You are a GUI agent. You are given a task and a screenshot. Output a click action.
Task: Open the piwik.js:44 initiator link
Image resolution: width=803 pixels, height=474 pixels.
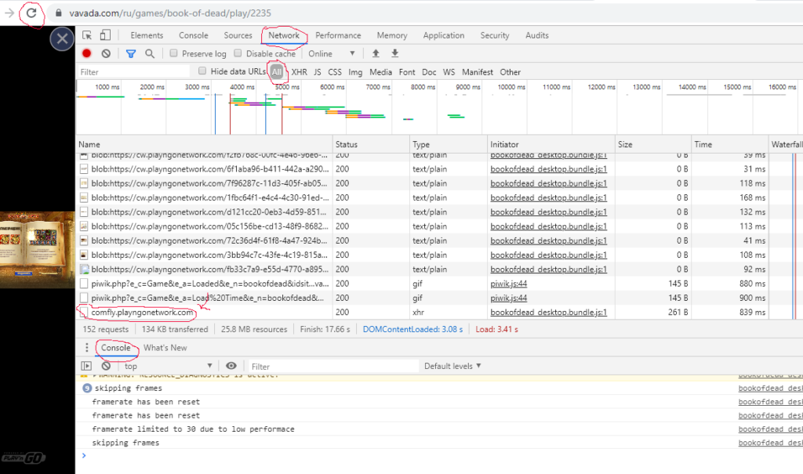click(x=509, y=284)
